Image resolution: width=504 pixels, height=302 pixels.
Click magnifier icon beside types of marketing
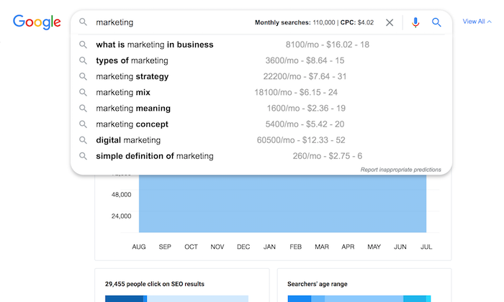84,61
